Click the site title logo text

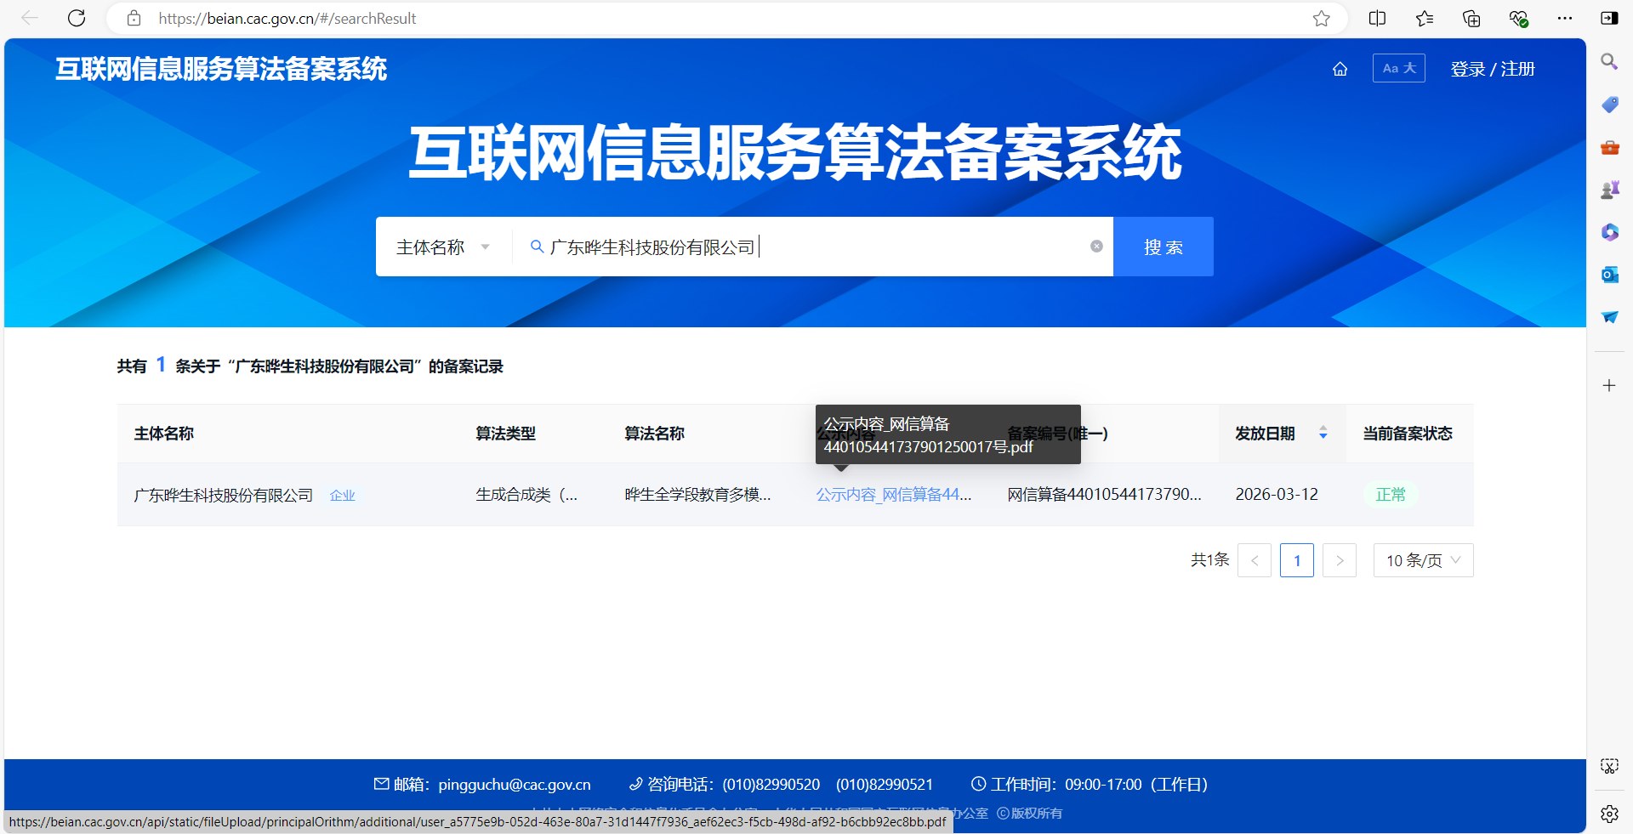pyautogui.click(x=221, y=69)
